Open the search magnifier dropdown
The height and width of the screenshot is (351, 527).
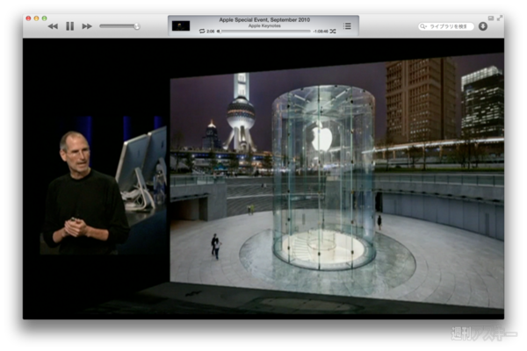423,26
